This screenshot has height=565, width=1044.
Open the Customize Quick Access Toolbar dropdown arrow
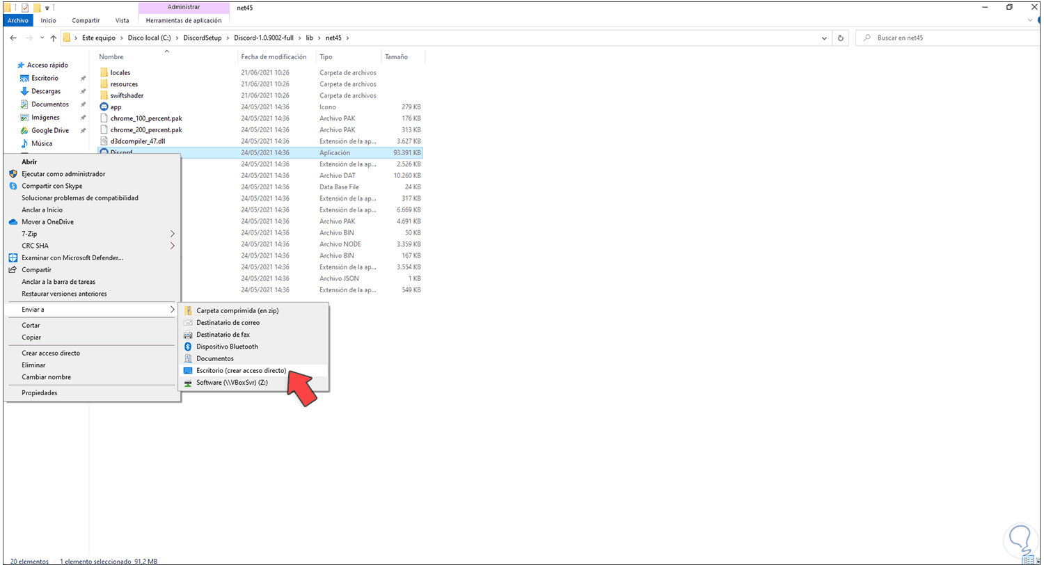pyautogui.click(x=47, y=8)
